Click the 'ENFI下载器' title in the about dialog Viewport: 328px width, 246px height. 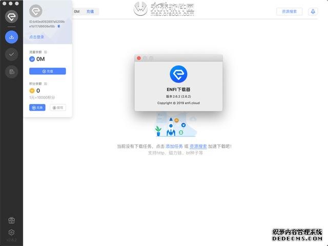[x=178, y=90]
